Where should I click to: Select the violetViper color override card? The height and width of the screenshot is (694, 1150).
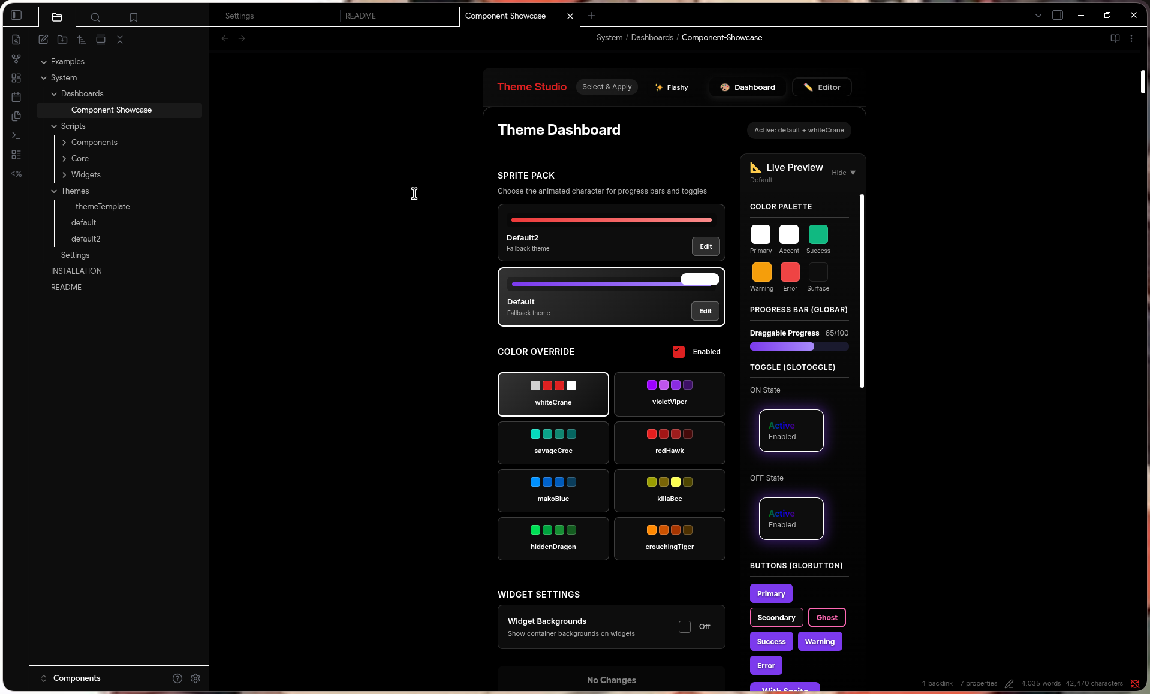click(x=669, y=394)
